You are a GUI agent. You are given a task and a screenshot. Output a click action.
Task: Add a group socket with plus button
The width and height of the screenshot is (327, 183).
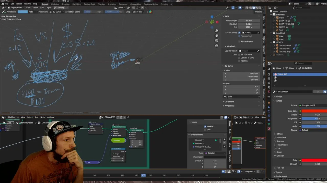pyautogui.click(x=224, y=139)
